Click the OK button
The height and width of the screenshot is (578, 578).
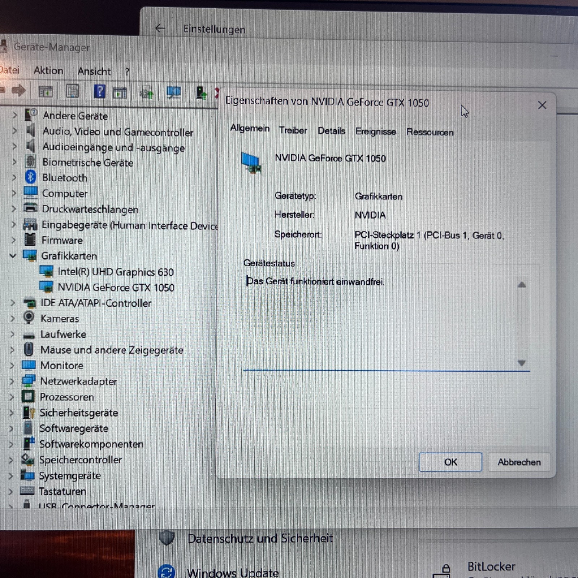[x=450, y=462]
